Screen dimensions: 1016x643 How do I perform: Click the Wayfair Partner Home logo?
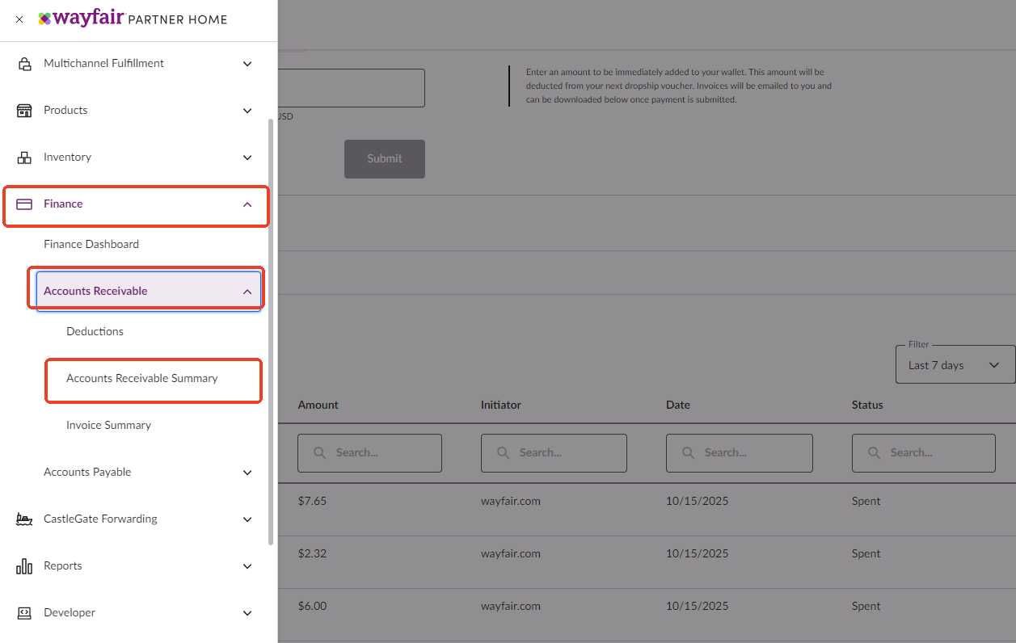(133, 19)
